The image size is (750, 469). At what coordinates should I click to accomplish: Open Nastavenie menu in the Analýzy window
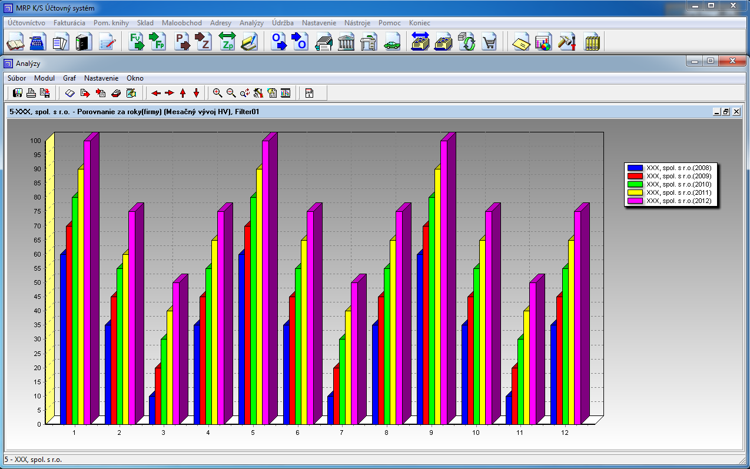(x=101, y=78)
